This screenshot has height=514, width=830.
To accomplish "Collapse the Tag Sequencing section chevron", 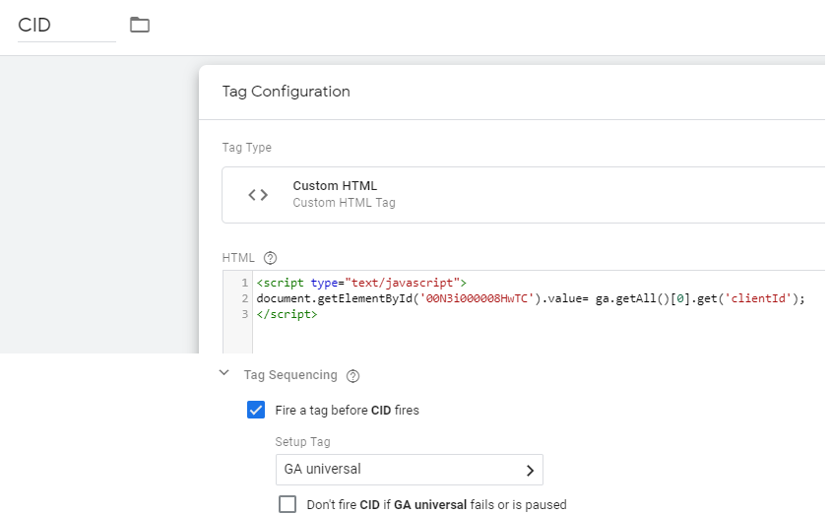I will click(x=223, y=372).
